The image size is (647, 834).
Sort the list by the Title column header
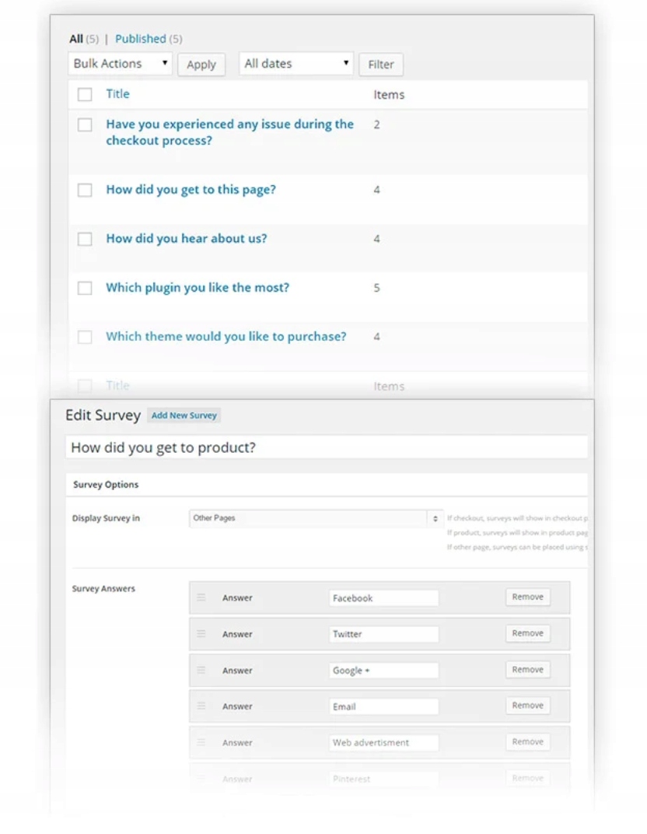pyautogui.click(x=117, y=94)
